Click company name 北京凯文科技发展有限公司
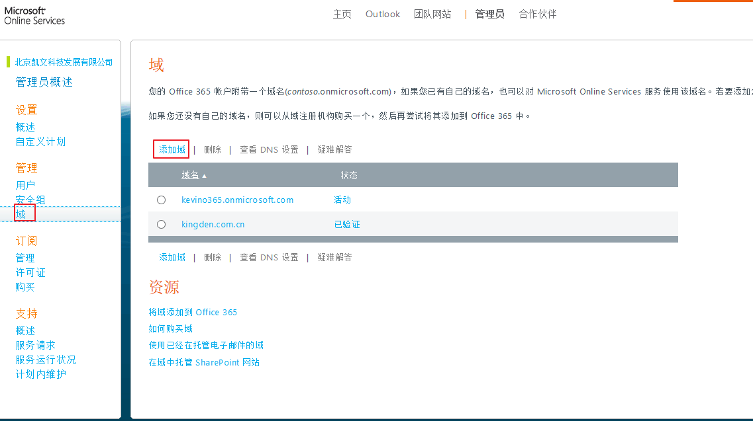This screenshot has height=421, width=753. point(64,62)
